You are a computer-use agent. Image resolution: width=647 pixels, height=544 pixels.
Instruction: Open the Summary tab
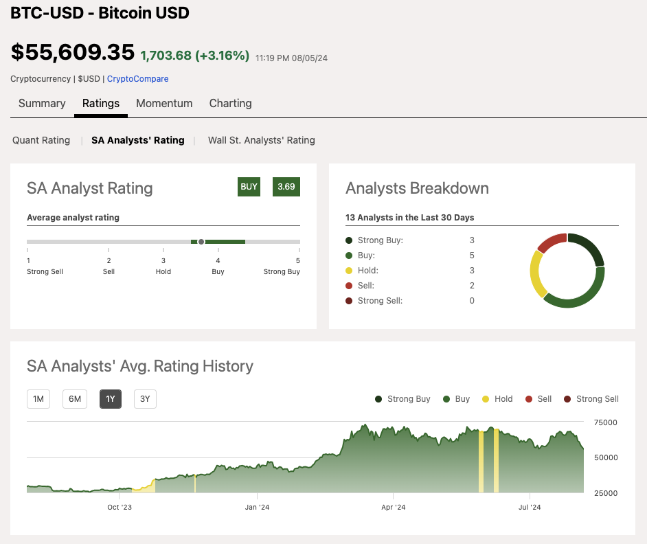[42, 104]
